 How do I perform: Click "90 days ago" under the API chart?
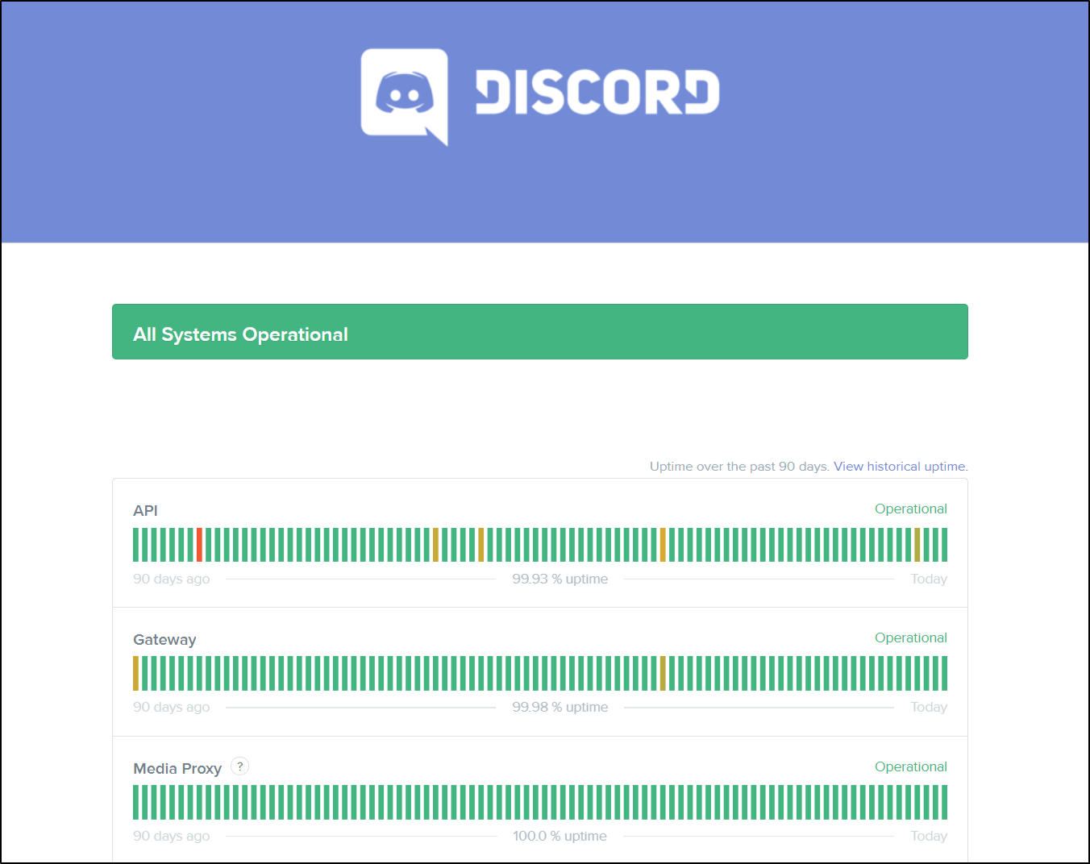172,579
